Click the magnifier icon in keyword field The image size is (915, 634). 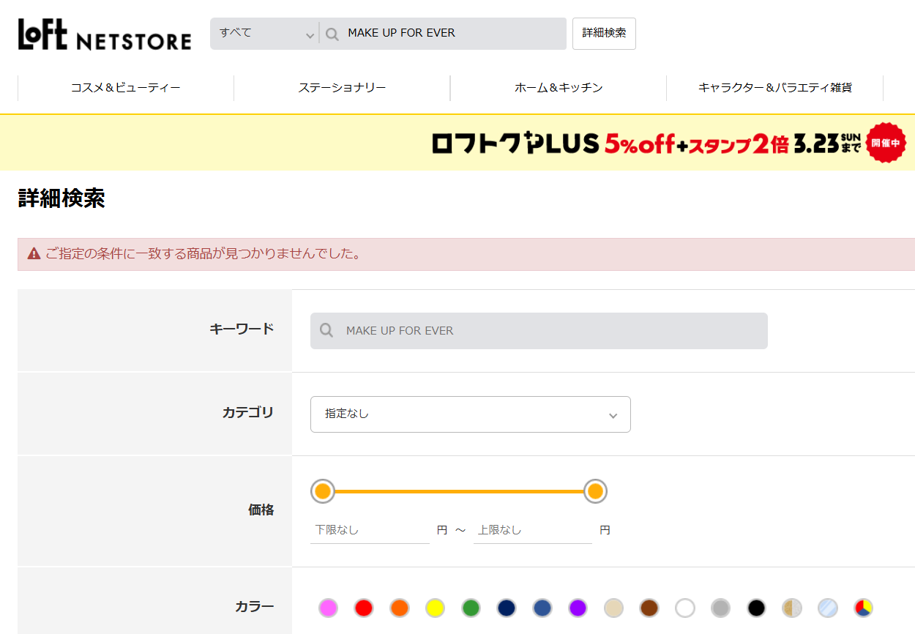pos(326,330)
